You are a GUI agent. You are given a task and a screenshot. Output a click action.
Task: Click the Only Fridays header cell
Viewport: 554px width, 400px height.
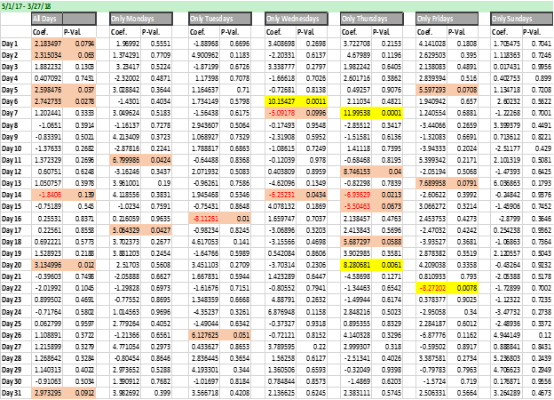click(447, 19)
